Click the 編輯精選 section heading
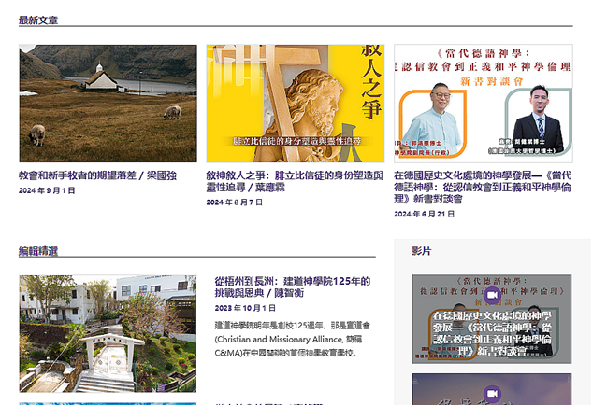 (38, 251)
